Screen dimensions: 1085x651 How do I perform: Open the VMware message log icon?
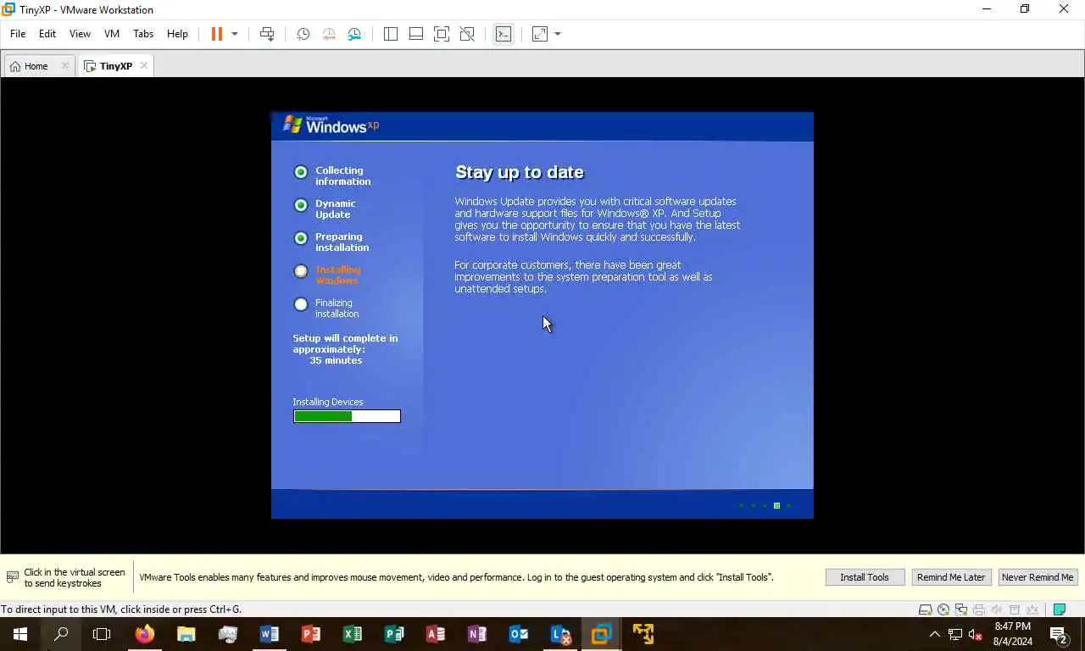(1059, 609)
